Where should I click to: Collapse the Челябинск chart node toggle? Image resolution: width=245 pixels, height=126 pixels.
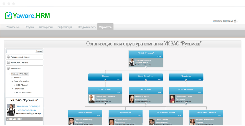(186, 81)
